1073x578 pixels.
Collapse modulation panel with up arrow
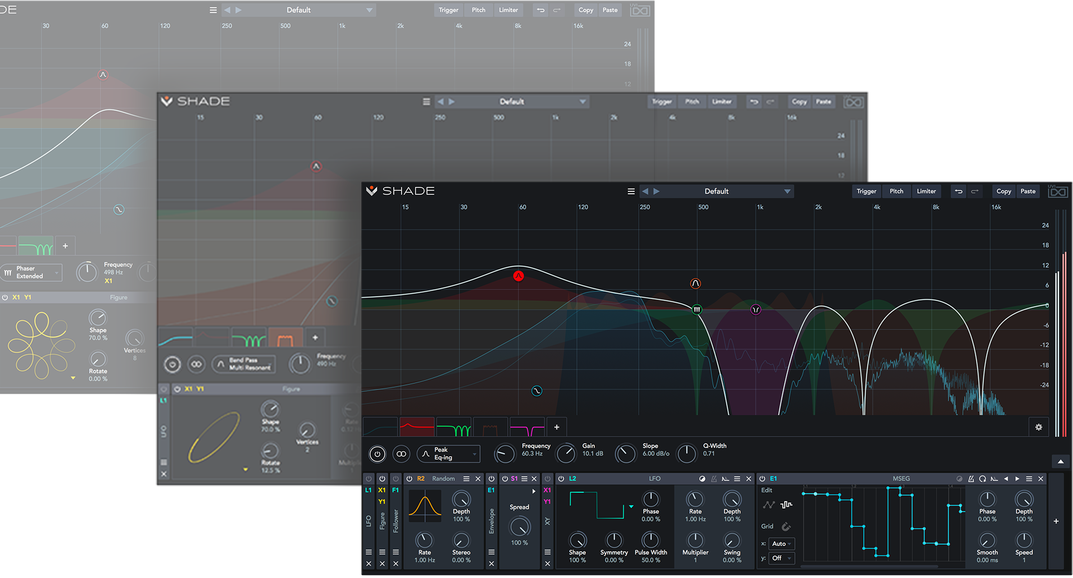pyautogui.click(x=1061, y=461)
